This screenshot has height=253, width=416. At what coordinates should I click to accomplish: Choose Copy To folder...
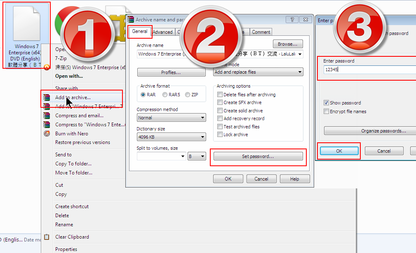[73, 164]
